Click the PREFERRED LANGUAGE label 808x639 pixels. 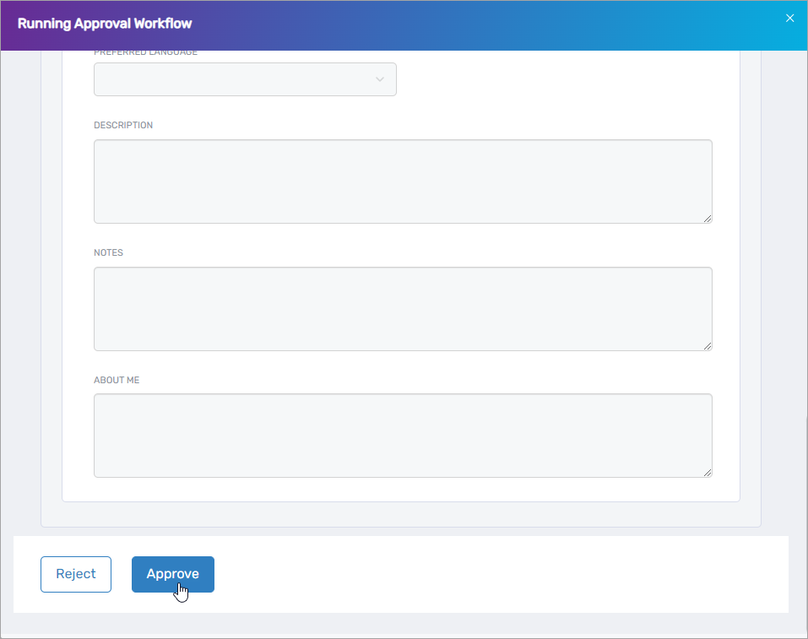[x=144, y=51]
